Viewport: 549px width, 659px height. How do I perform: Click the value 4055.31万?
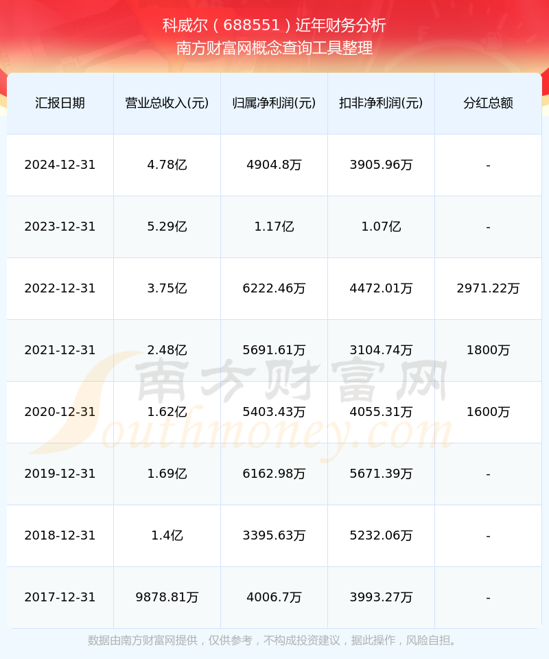[381, 412]
